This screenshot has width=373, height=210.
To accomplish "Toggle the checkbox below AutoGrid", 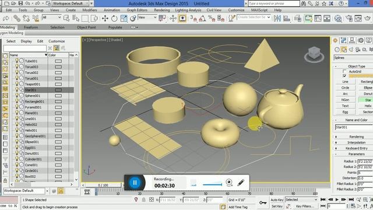I will (344, 76).
